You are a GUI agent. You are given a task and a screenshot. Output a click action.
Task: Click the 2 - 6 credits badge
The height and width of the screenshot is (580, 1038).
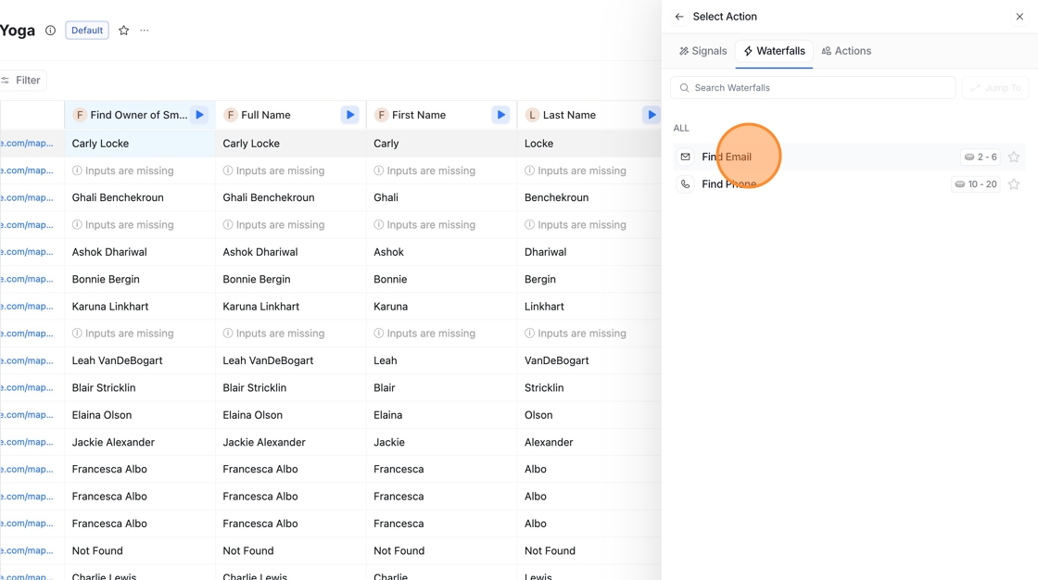pos(981,157)
